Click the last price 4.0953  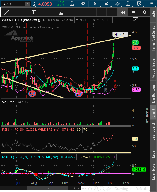click(45, 4)
